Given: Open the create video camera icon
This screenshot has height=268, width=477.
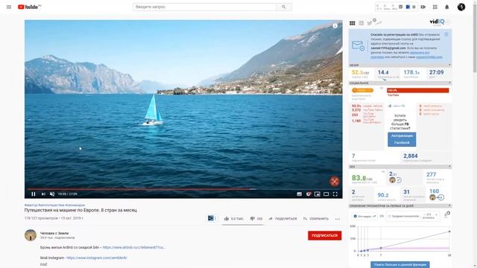Looking at the screenshot, I should tap(423, 7).
